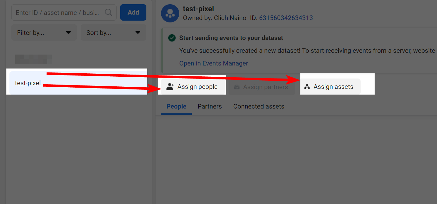Click the test-pixel header title
The width and height of the screenshot is (437, 204).
coord(198,9)
